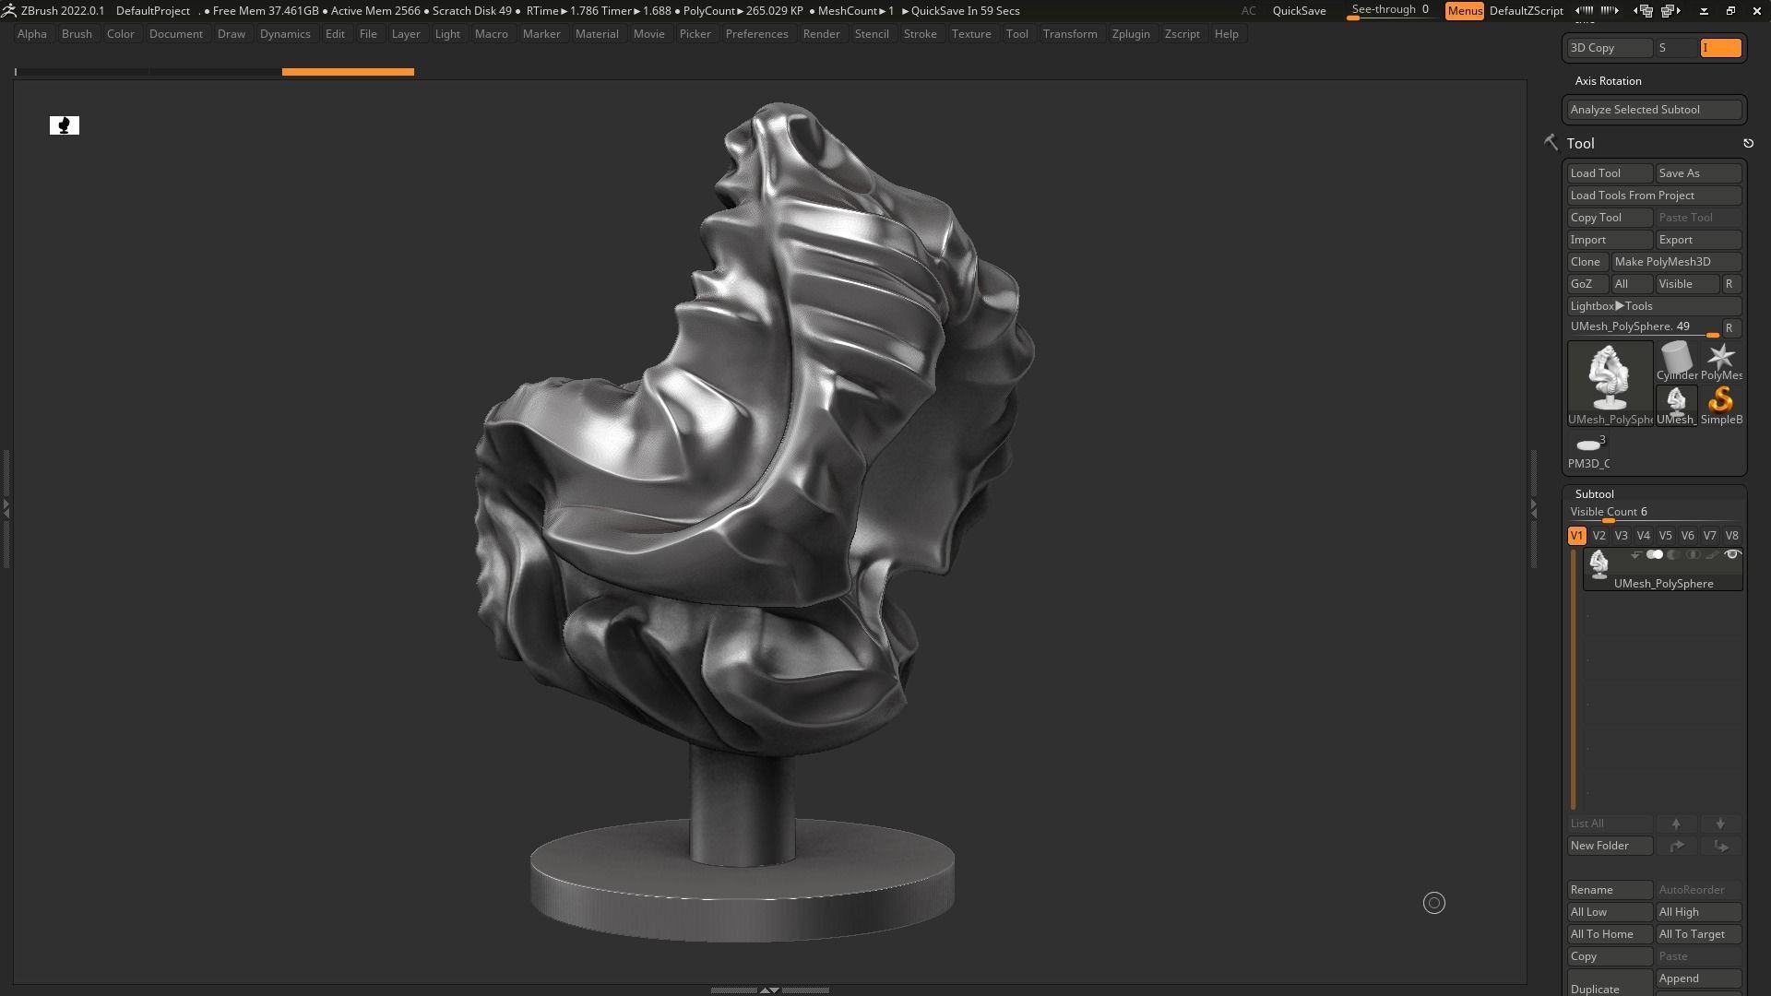Toggle the subtool polypaint brush icon
Viewport: 1771px width, 996px height.
pos(1712,555)
